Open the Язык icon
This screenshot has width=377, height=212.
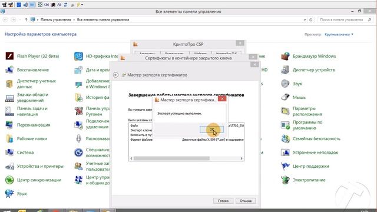tap(9, 194)
